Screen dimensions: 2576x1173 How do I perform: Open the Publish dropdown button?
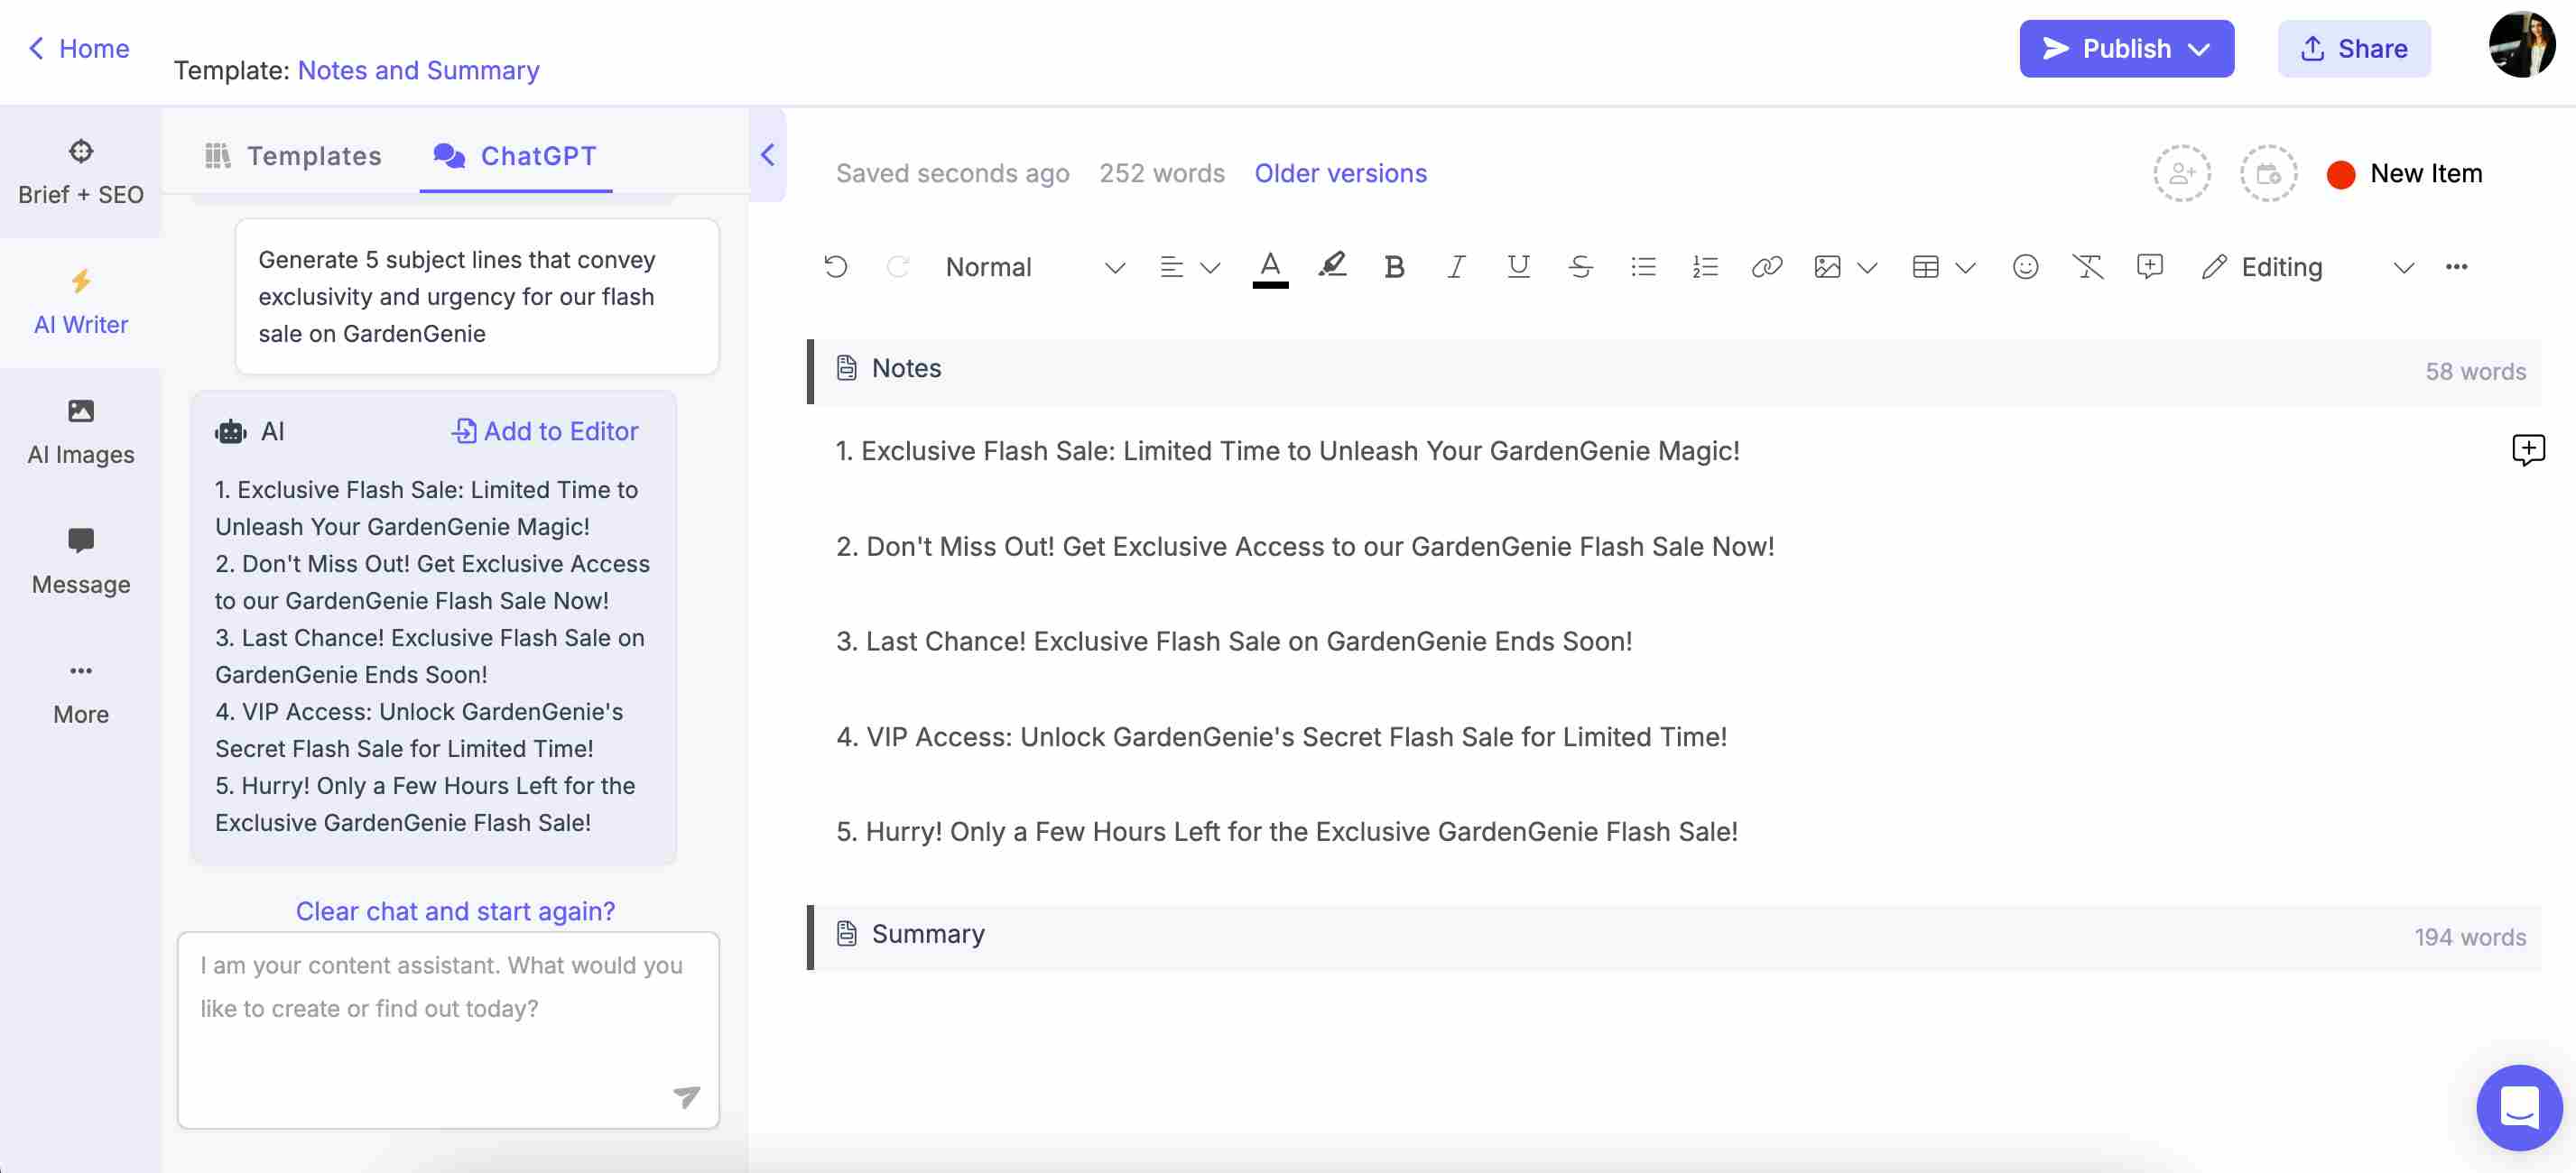click(2126, 48)
